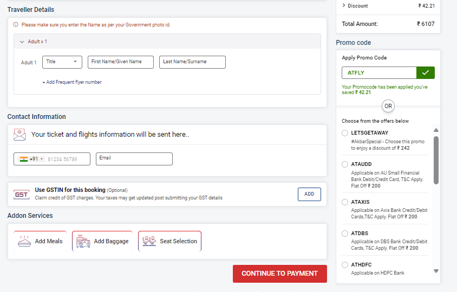Click the green promo code checkmark
Viewport: 457px width, 293px height.
426,73
